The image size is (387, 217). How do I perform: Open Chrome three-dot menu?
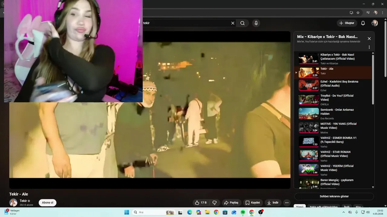(382, 13)
